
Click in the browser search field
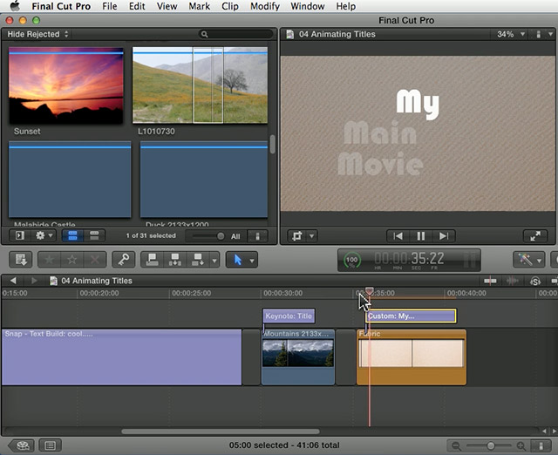235,34
